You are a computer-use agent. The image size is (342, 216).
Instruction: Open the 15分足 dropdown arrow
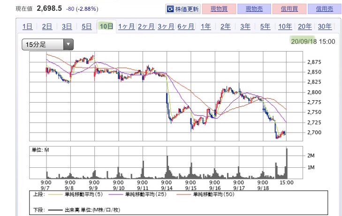click(x=68, y=45)
